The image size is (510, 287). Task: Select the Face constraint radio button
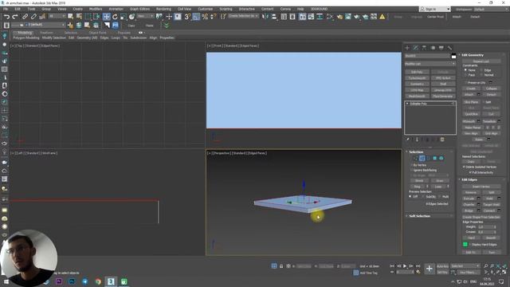pos(465,75)
